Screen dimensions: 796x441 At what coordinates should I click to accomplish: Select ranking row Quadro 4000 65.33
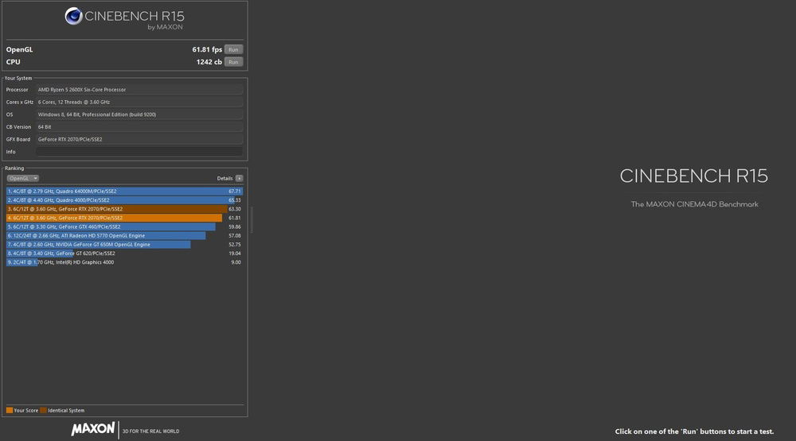pyautogui.click(x=124, y=200)
